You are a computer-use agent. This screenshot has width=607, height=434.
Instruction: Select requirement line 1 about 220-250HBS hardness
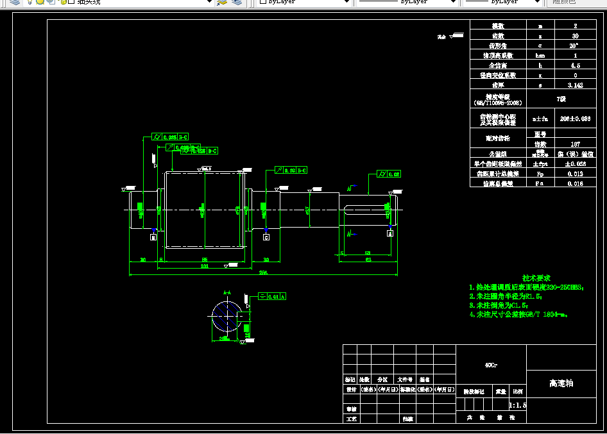coord(527,287)
